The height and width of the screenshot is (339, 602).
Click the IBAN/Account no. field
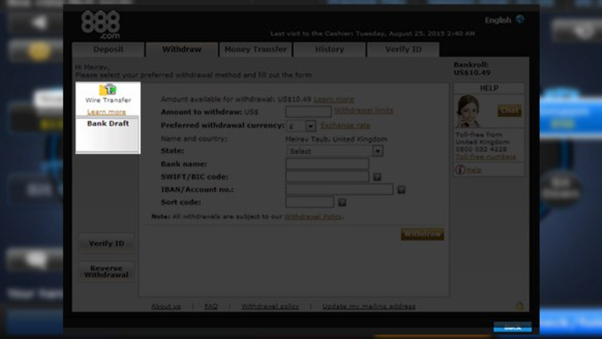tap(339, 189)
